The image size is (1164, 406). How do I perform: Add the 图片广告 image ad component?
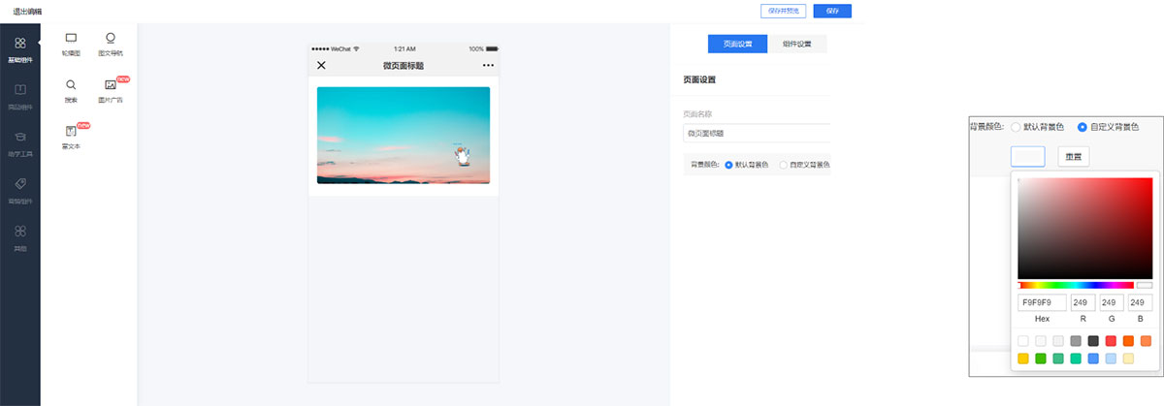click(111, 90)
